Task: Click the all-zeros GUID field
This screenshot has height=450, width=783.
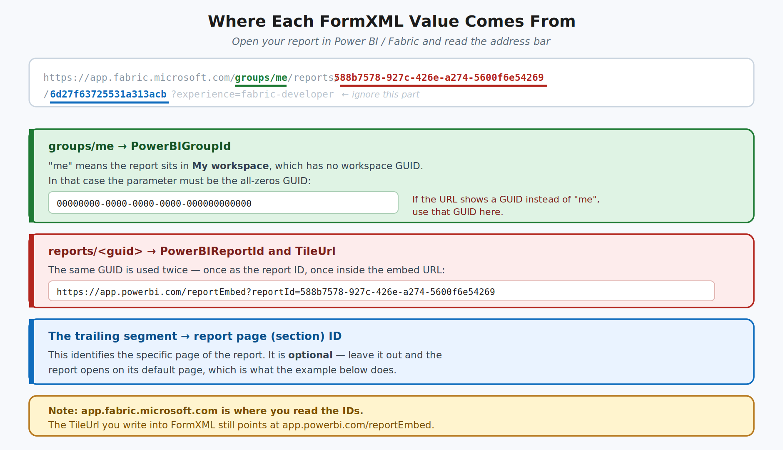Action: coord(223,203)
